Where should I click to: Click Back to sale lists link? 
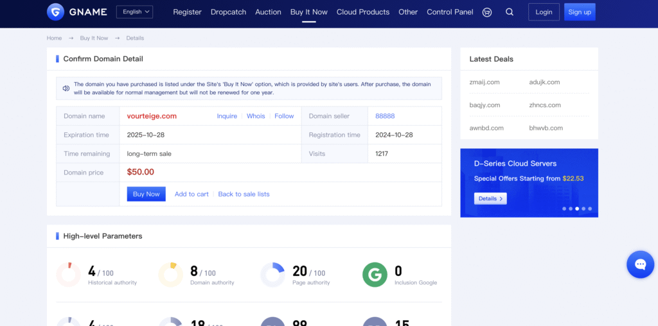point(244,194)
